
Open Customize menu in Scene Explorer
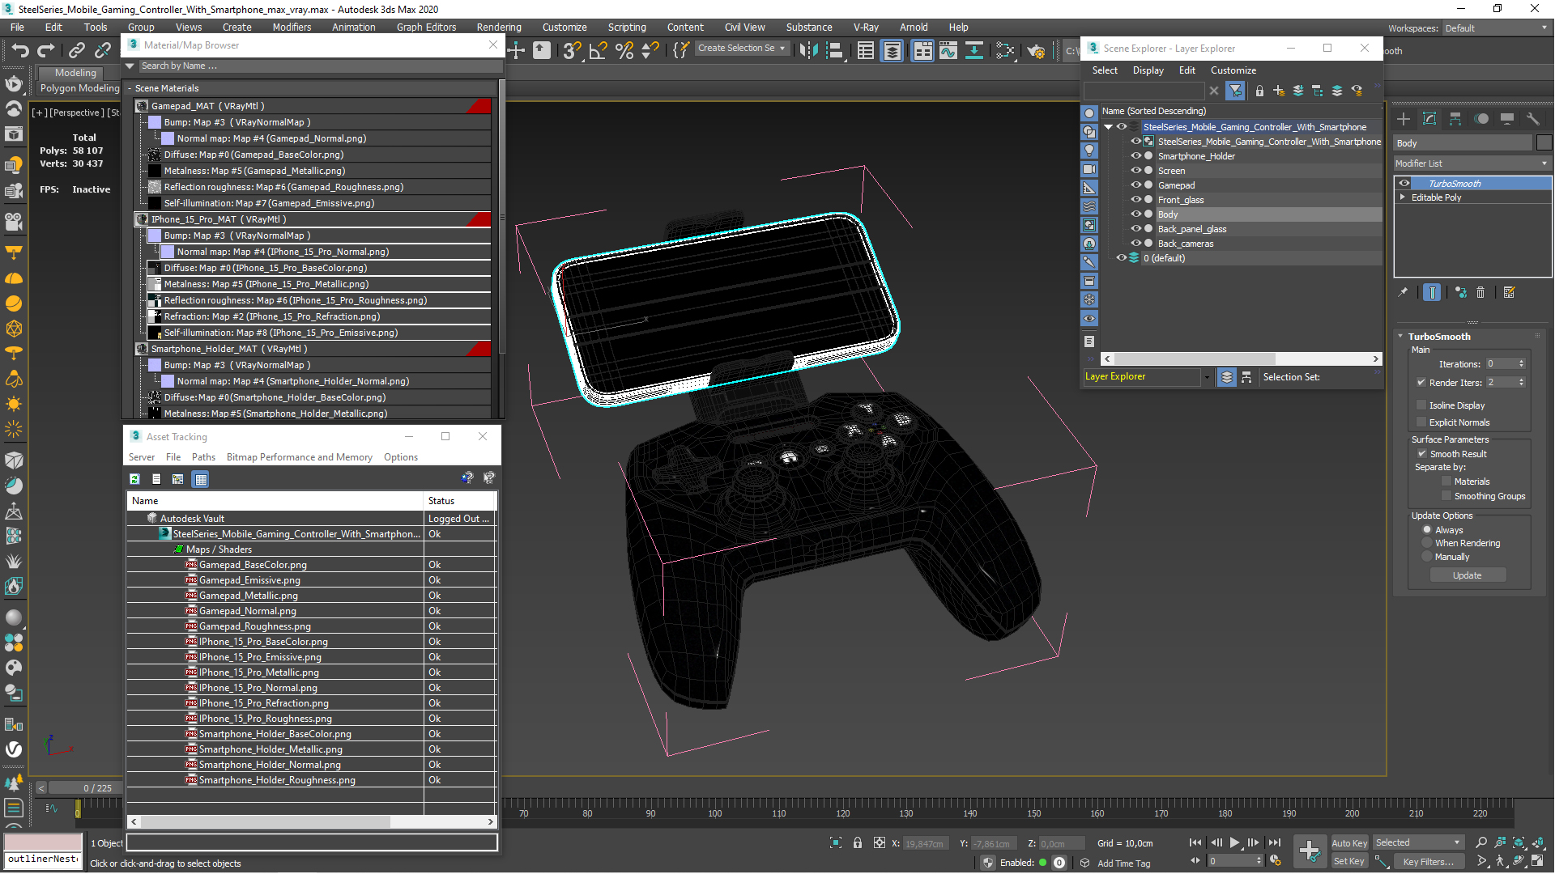(x=1233, y=70)
